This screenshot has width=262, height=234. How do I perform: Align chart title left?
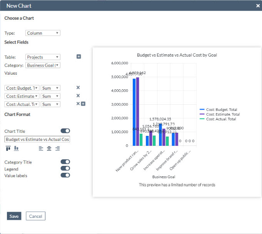41,148
